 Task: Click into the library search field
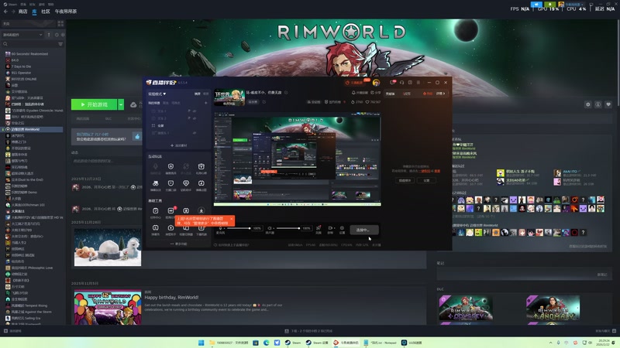click(x=29, y=44)
